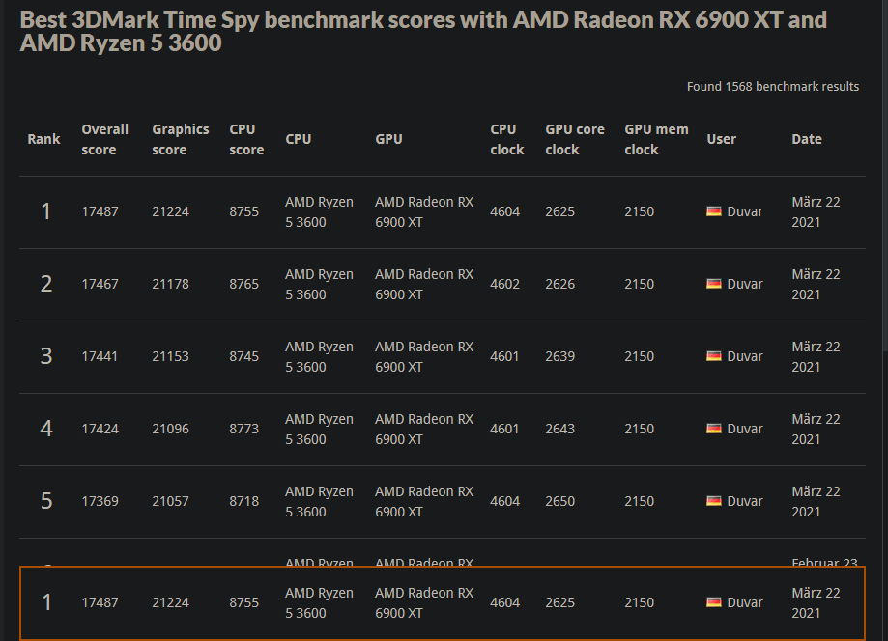Open user Duvar in rank 4 row
This screenshot has width=888, height=641.
click(x=744, y=429)
